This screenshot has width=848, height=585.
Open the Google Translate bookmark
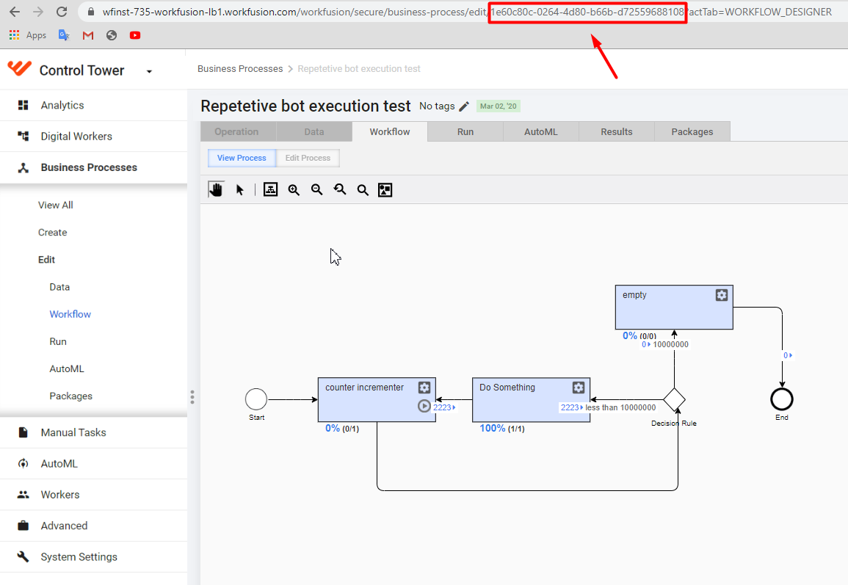(x=65, y=35)
